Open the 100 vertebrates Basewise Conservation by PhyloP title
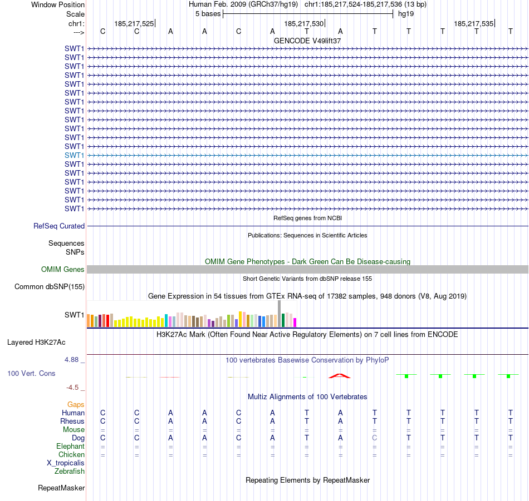The height and width of the screenshot is (501, 529). tap(307, 360)
